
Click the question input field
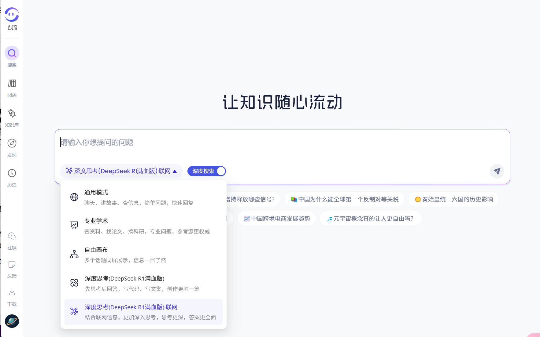coord(214,143)
